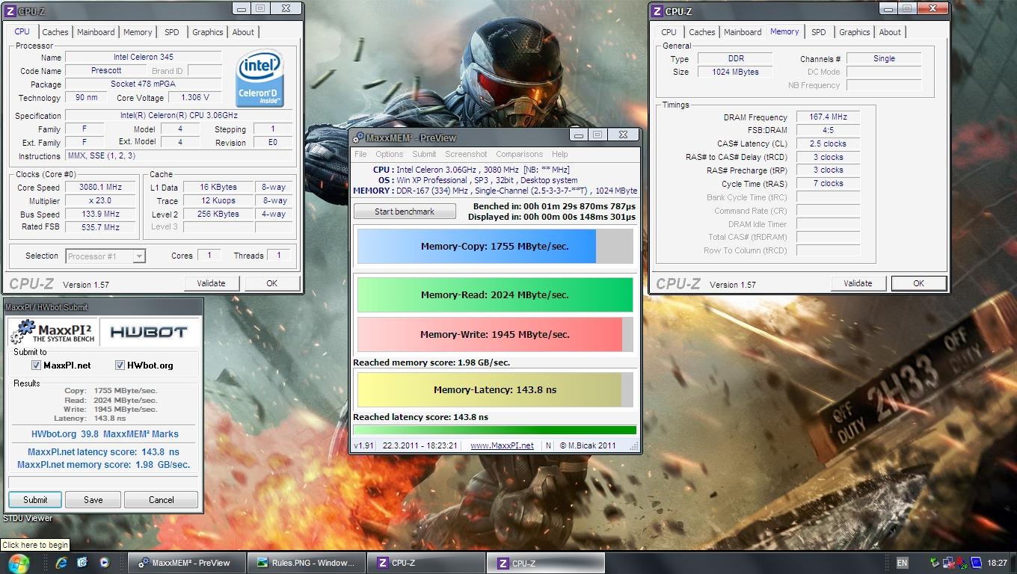1017x574 pixels.
Task: Open the Comparisons menu in MaxxMEM
Action: click(519, 154)
